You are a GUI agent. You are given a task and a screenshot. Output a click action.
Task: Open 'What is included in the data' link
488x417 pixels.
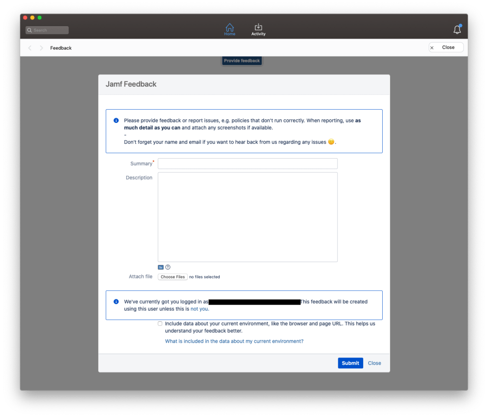point(234,341)
